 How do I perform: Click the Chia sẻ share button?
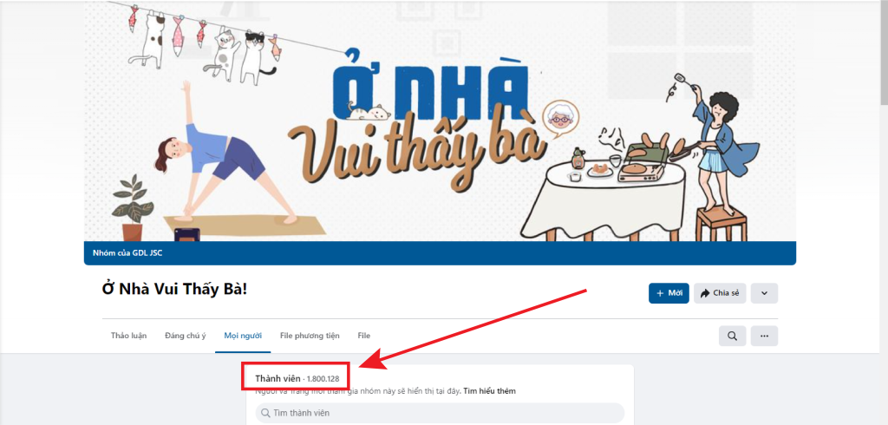pyautogui.click(x=720, y=293)
